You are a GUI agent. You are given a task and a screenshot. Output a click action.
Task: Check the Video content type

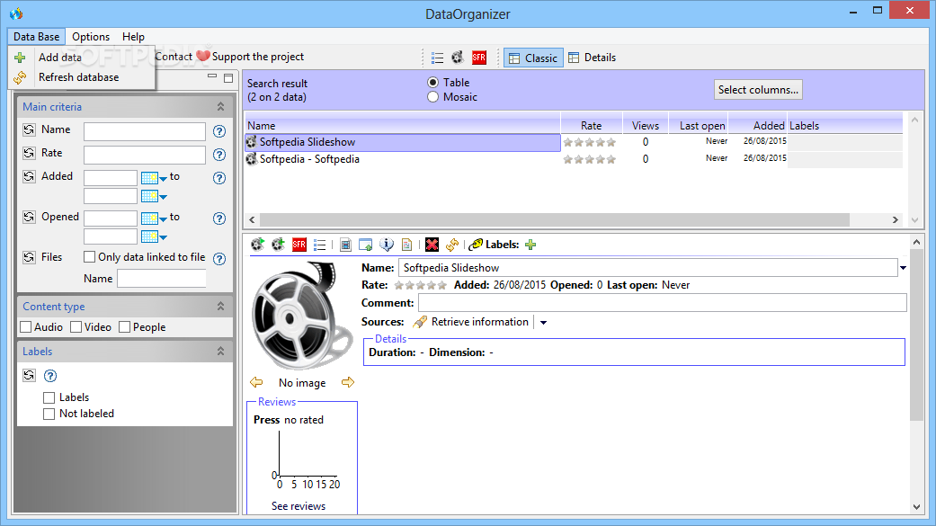pos(76,327)
